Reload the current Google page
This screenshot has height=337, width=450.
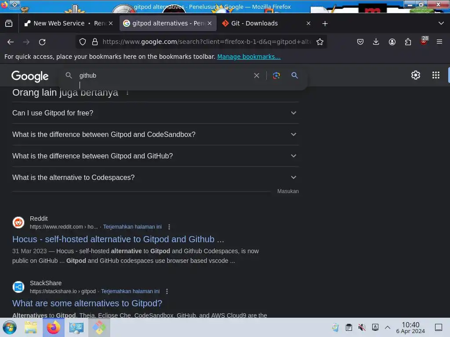[42, 42]
